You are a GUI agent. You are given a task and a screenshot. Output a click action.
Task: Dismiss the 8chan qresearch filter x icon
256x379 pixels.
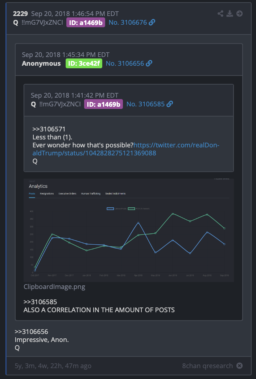coord(239,366)
